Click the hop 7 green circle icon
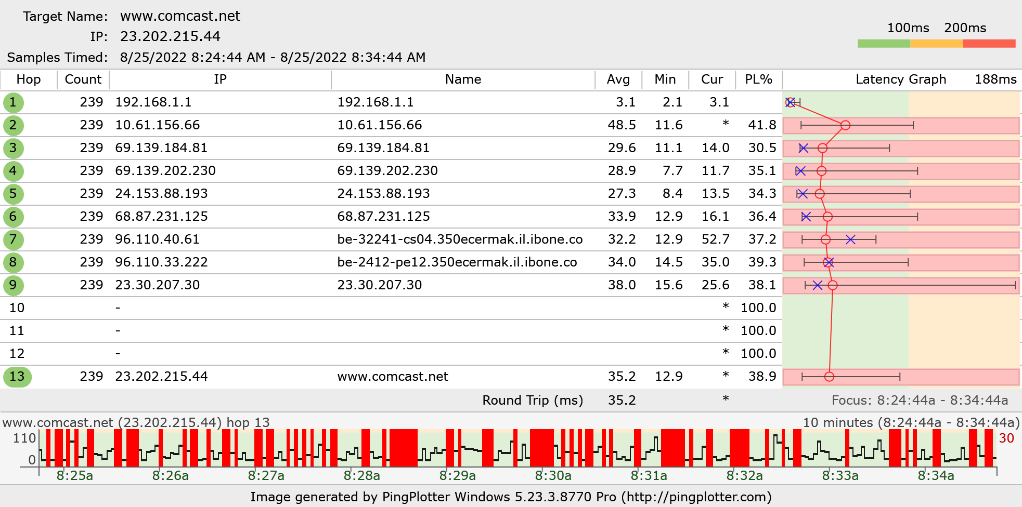Screen dimensions: 1022x507 pyautogui.click(x=14, y=239)
